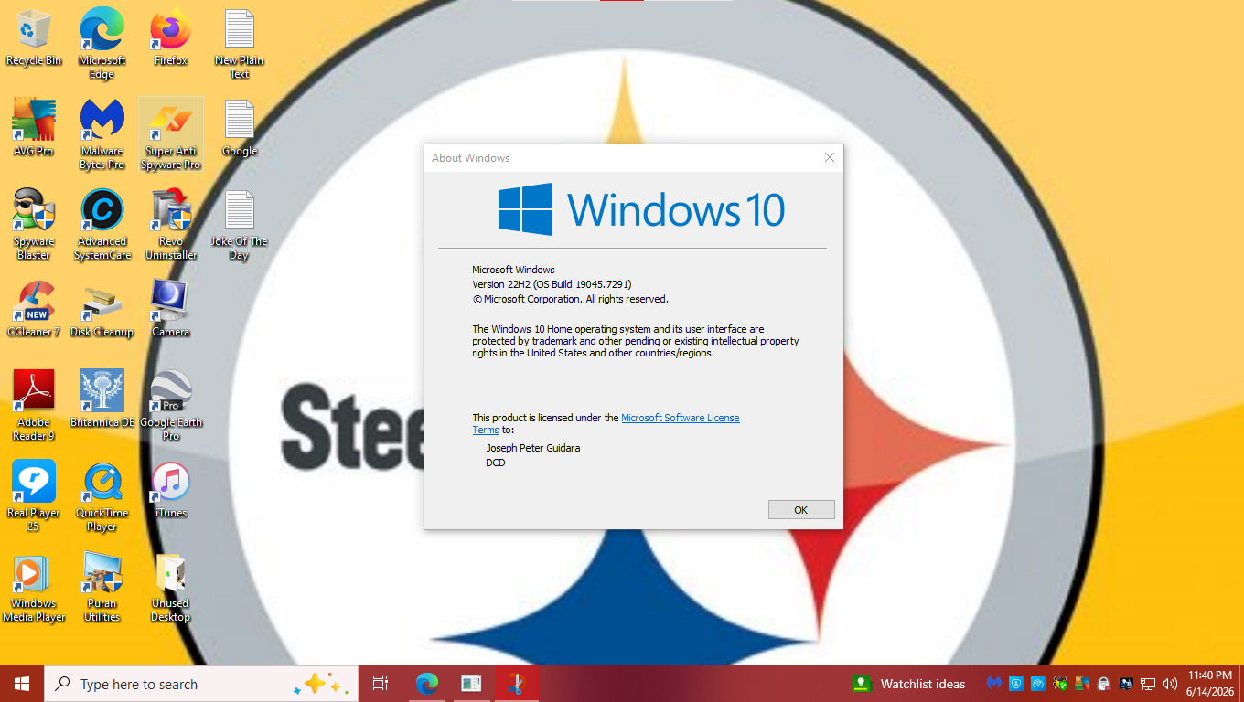This screenshot has width=1244, height=702.
Task: Select the New Plain Text file icon
Action: click(239, 43)
